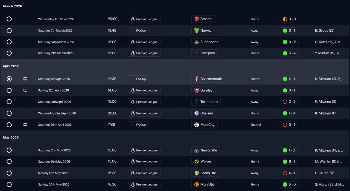
Task: Click the Leeds Utd 4 - 1 loss score
Action: click(289, 173)
